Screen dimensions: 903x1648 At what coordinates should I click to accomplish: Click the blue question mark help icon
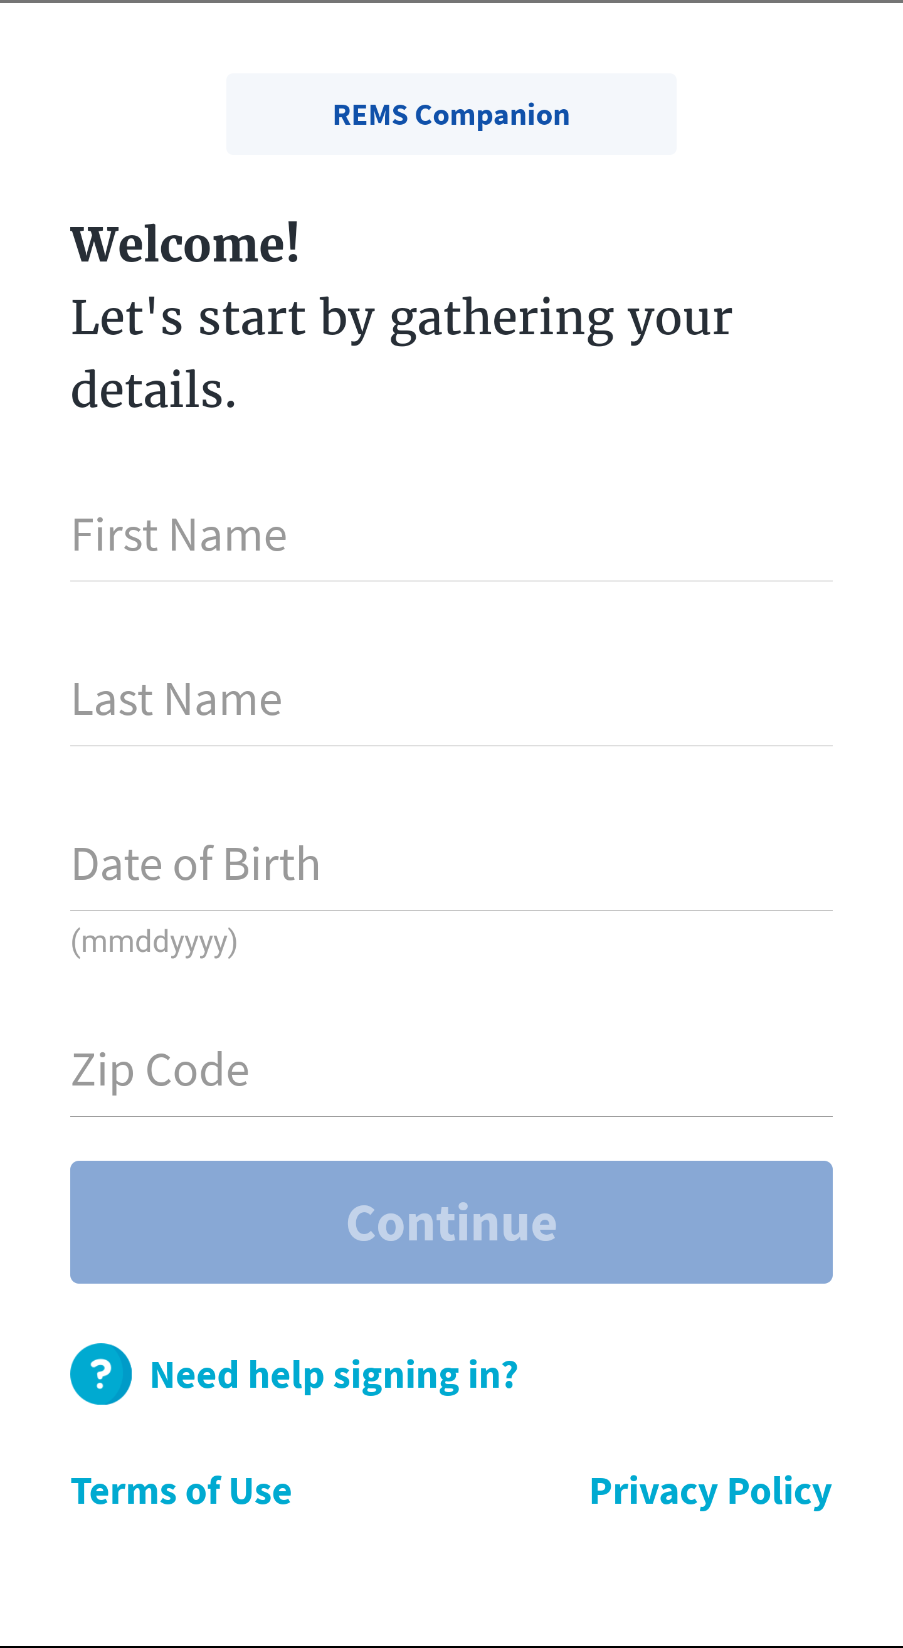click(101, 1373)
